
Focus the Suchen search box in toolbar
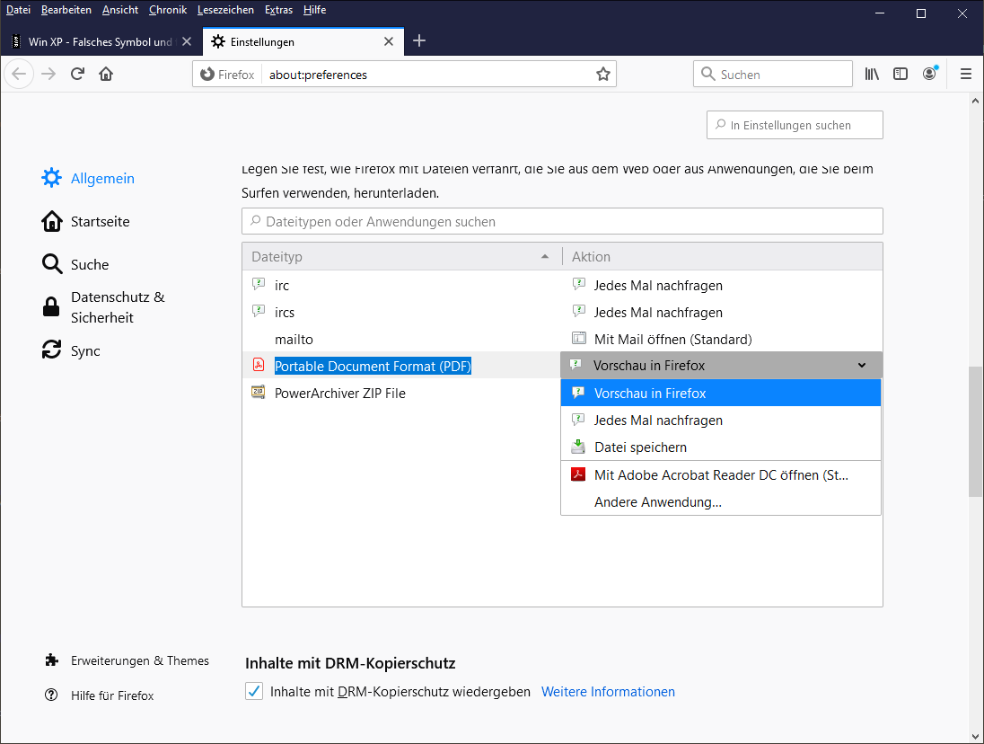click(x=772, y=74)
